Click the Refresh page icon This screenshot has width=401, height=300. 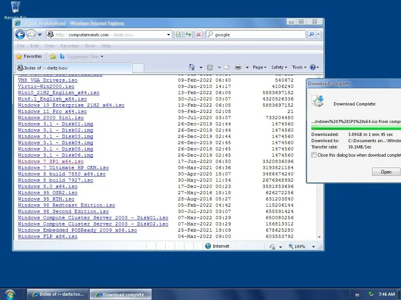(x=188, y=34)
